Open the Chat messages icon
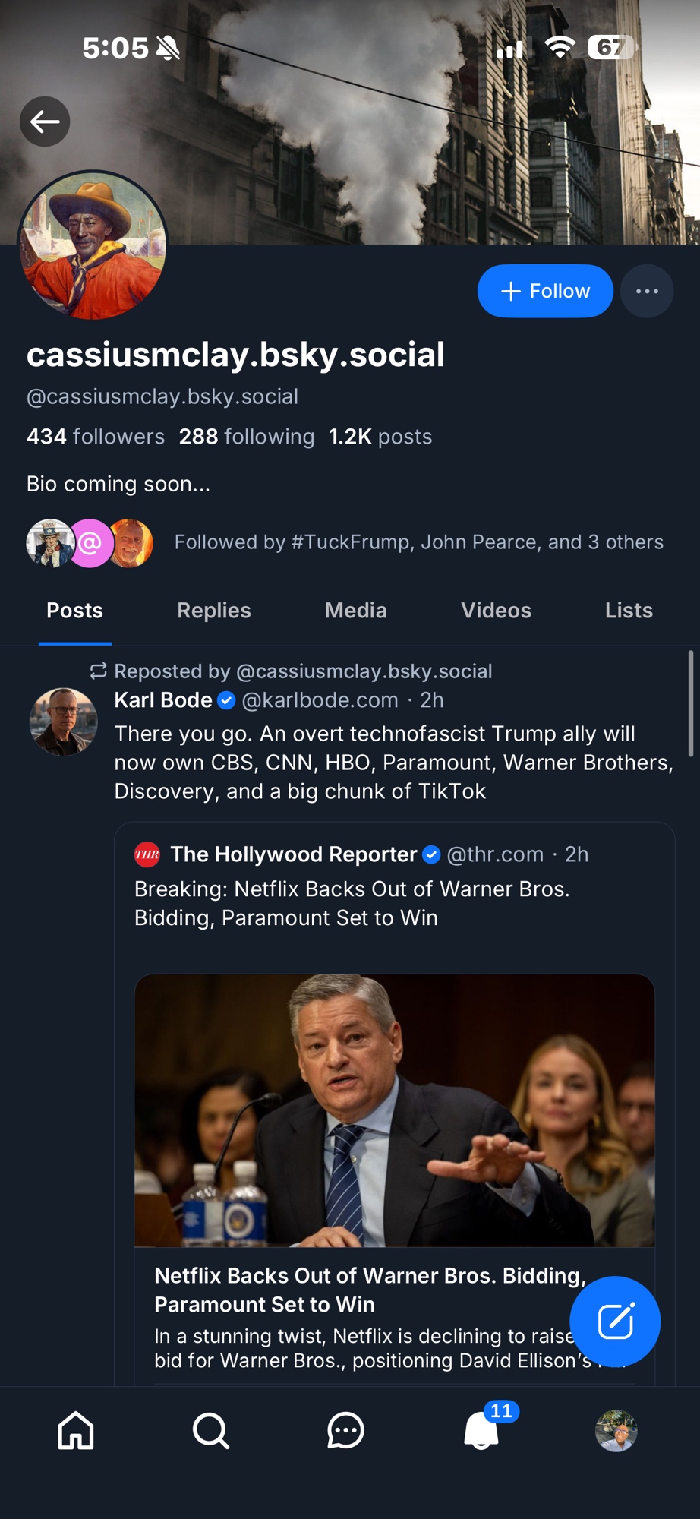Viewport: 700px width, 1519px height. (x=345, y=1431)
